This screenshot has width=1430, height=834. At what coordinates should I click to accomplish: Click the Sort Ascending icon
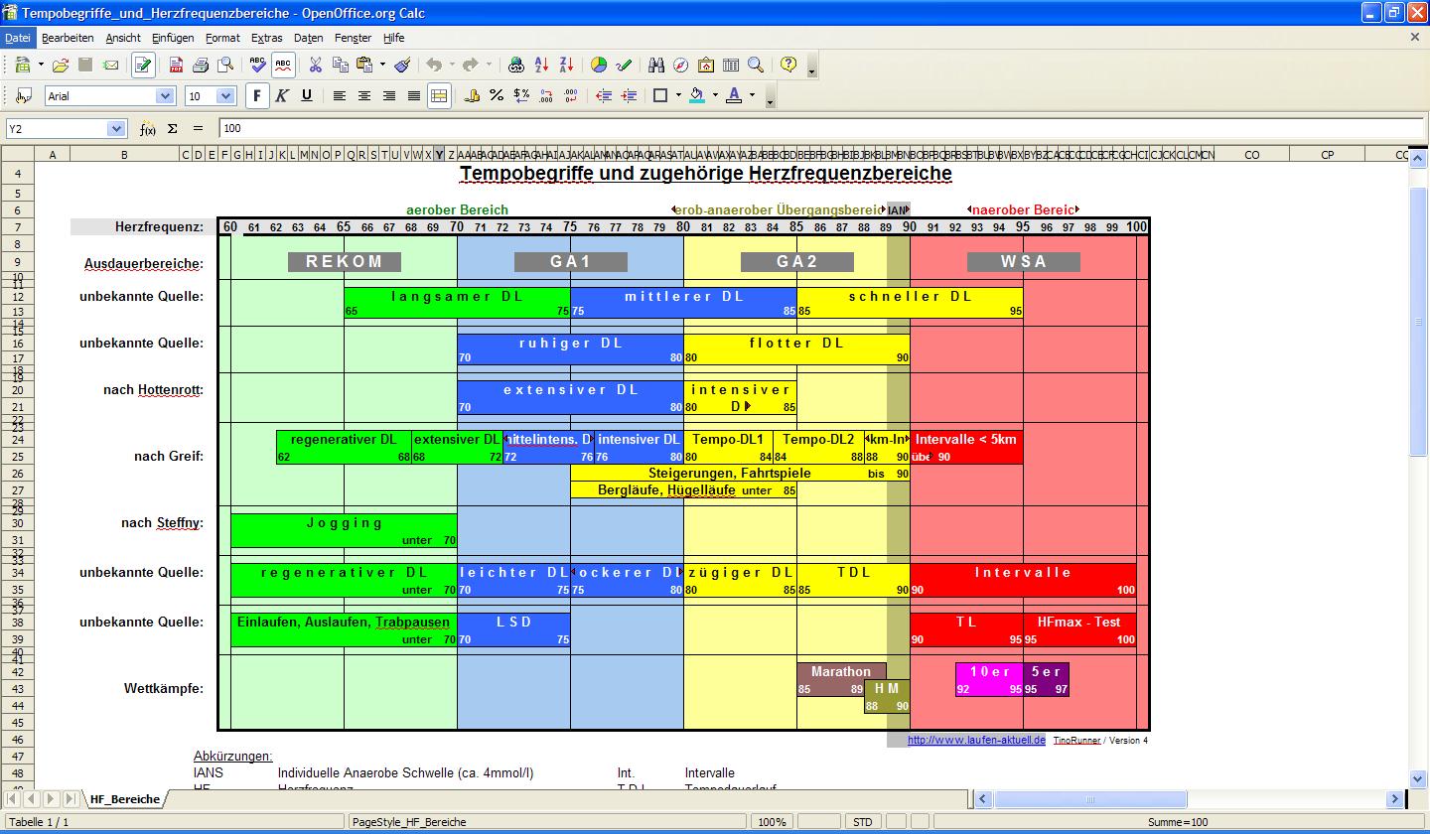pos(541,66)
